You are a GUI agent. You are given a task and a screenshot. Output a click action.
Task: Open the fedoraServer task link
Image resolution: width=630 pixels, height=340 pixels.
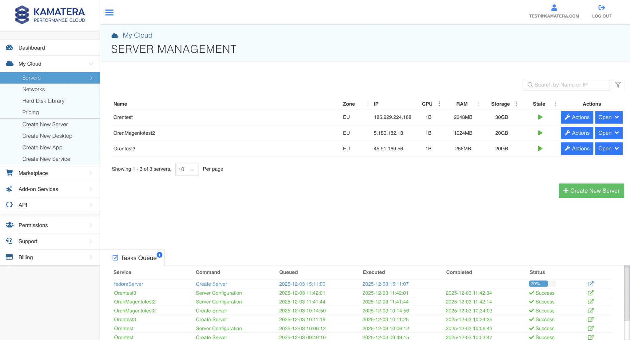[129, 284]
